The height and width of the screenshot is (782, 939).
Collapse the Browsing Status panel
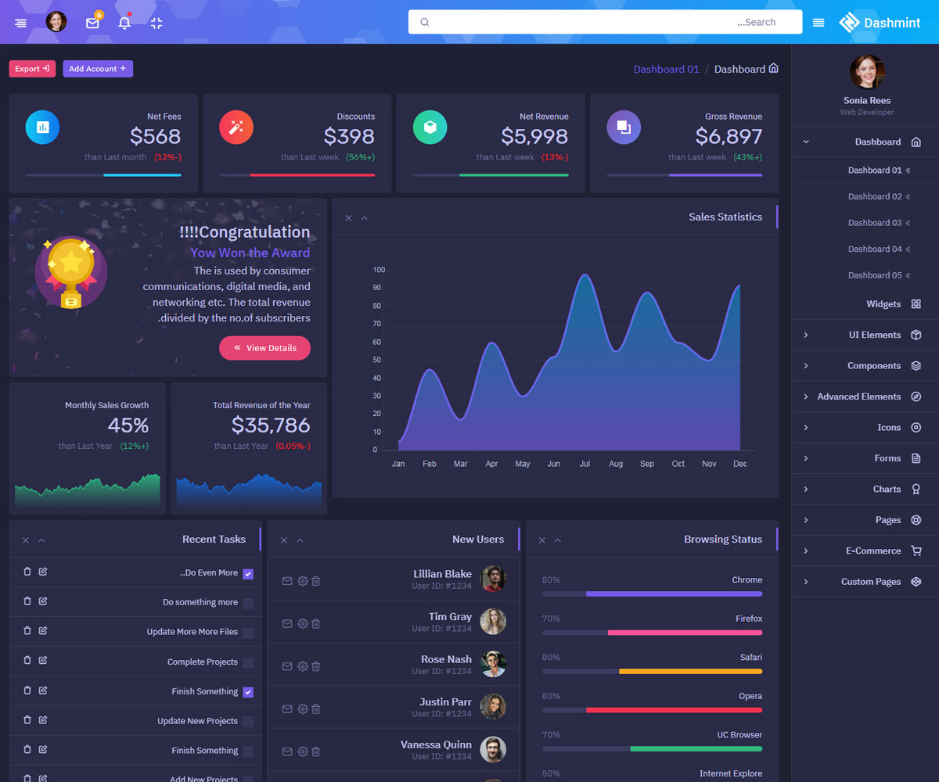[558, 540]
